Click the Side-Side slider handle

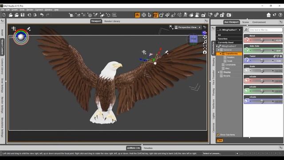262,50
